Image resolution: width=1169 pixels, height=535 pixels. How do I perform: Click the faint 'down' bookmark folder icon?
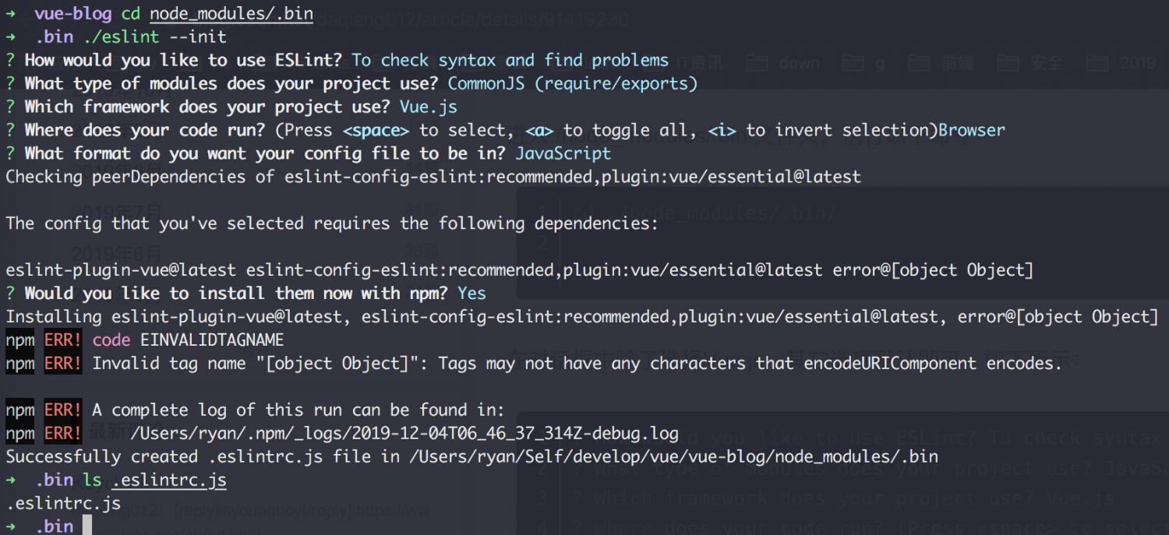(x=756, y=62)
